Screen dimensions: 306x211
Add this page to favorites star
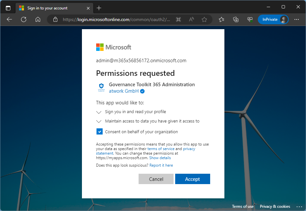(x=204, y=19)
